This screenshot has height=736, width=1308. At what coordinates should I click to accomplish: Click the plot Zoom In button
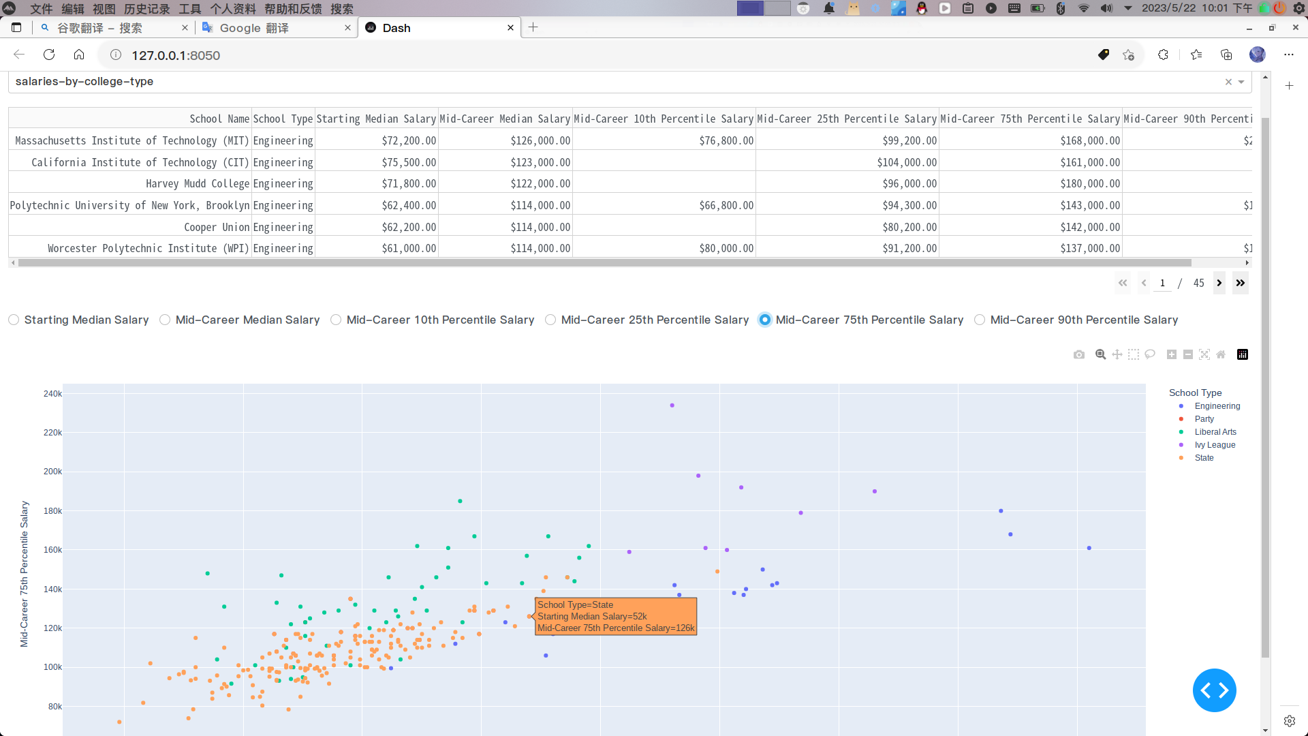tap(1172, 354)
